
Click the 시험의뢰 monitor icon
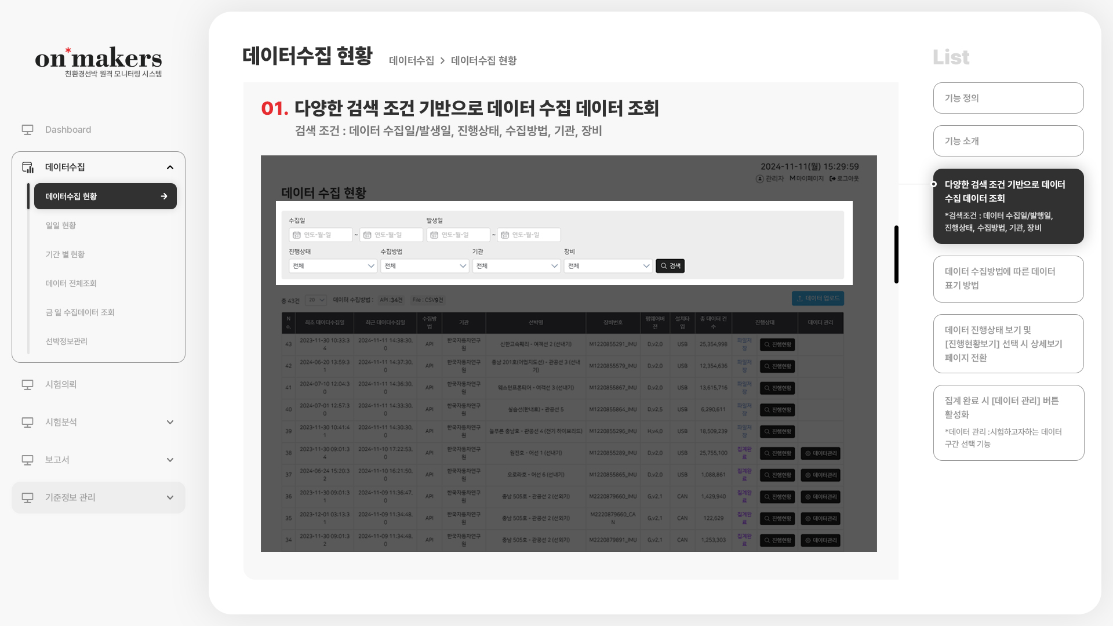[27, 385]
